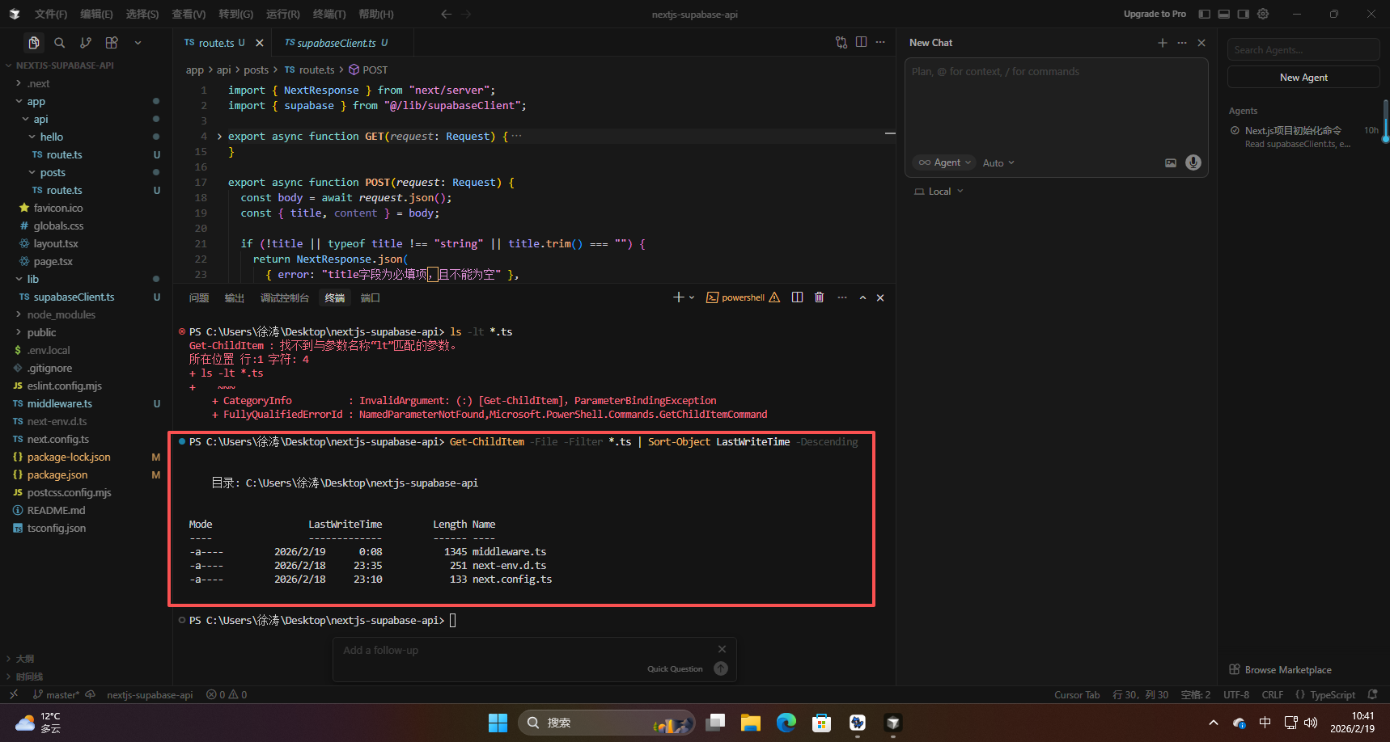Open the Explorer view icon
The width and height of the screenshot is (1390, 742).
point(33,43)
